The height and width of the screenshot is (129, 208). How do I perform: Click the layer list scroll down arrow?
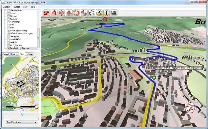point(39,49)
